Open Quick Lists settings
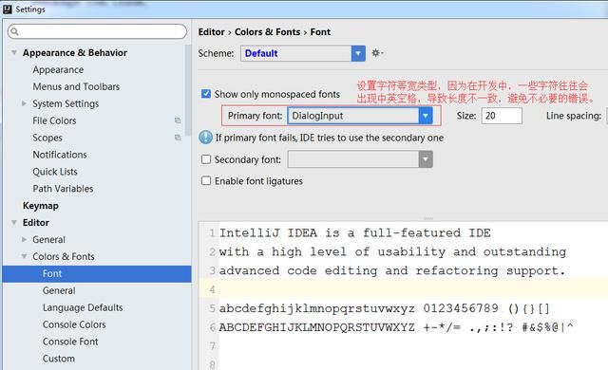 pos(55,172)
